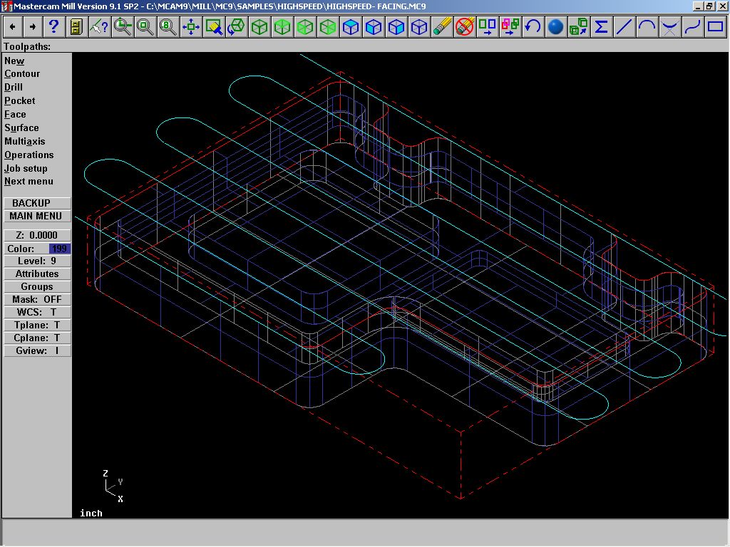Undo with the curved arrow icon

point(533,27)
